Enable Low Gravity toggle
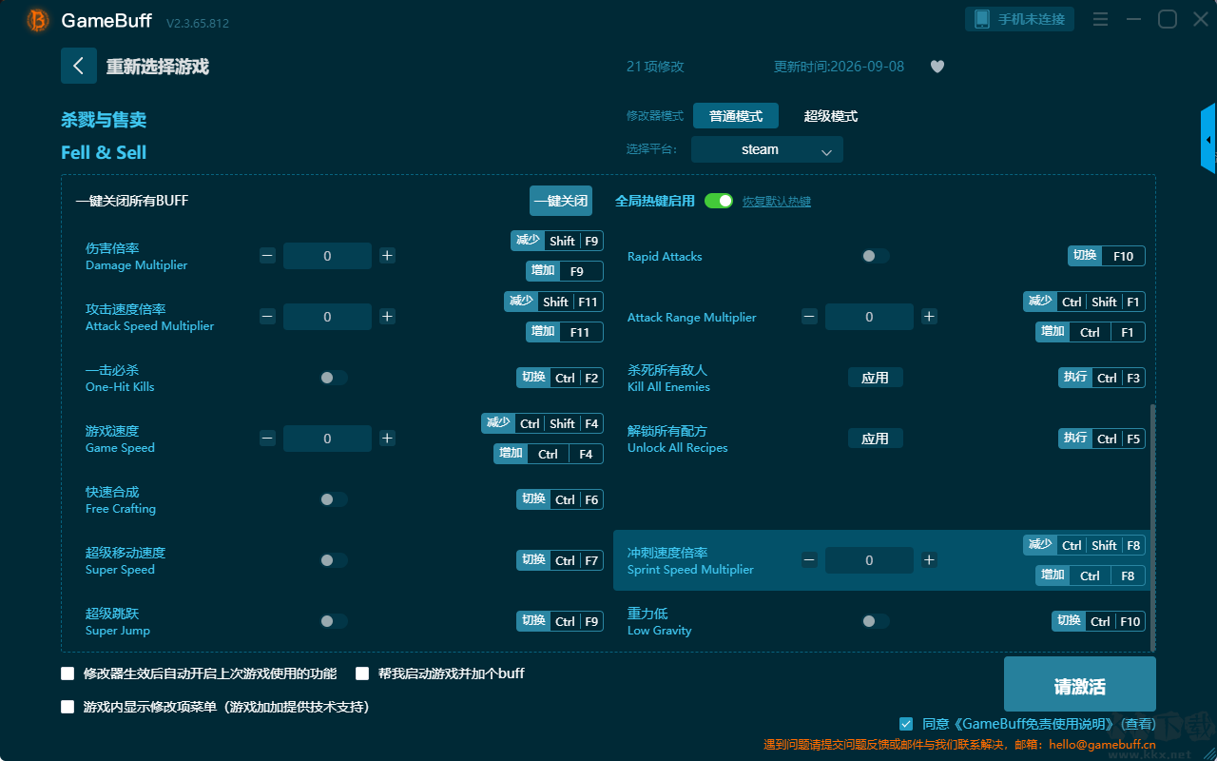This screenshot has height=761, width=1217. click(x=876, y=621)
